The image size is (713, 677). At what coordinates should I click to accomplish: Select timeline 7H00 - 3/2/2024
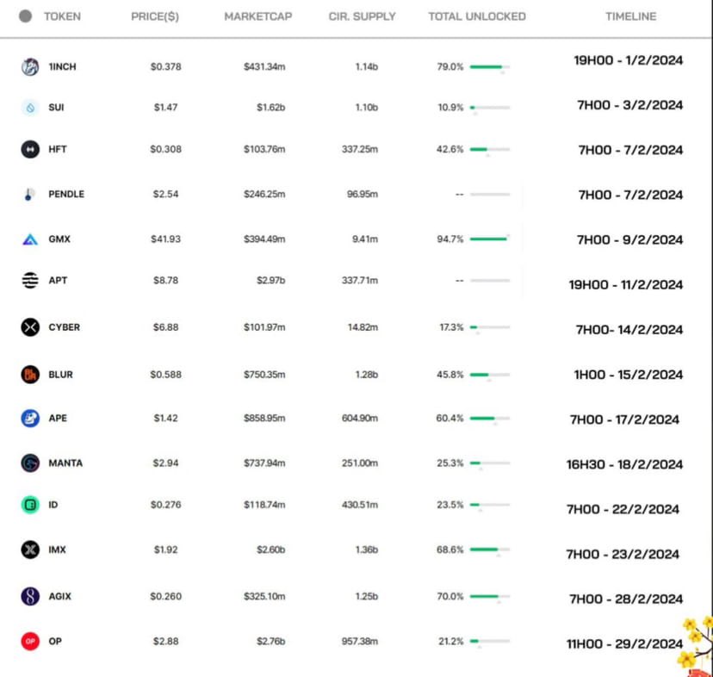629,105
